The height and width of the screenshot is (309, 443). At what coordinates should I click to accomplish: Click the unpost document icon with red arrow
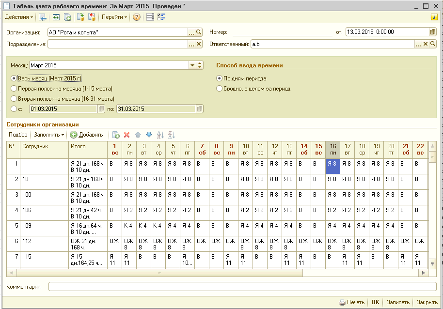tap(92, 17)
